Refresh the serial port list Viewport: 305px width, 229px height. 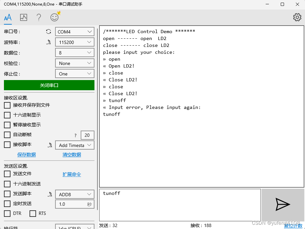coord(49,31)
